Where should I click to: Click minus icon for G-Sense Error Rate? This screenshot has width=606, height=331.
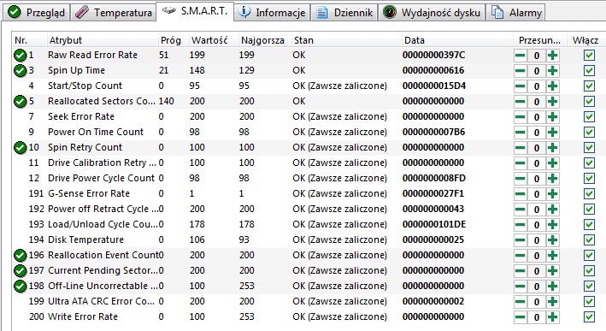(521, 194)
